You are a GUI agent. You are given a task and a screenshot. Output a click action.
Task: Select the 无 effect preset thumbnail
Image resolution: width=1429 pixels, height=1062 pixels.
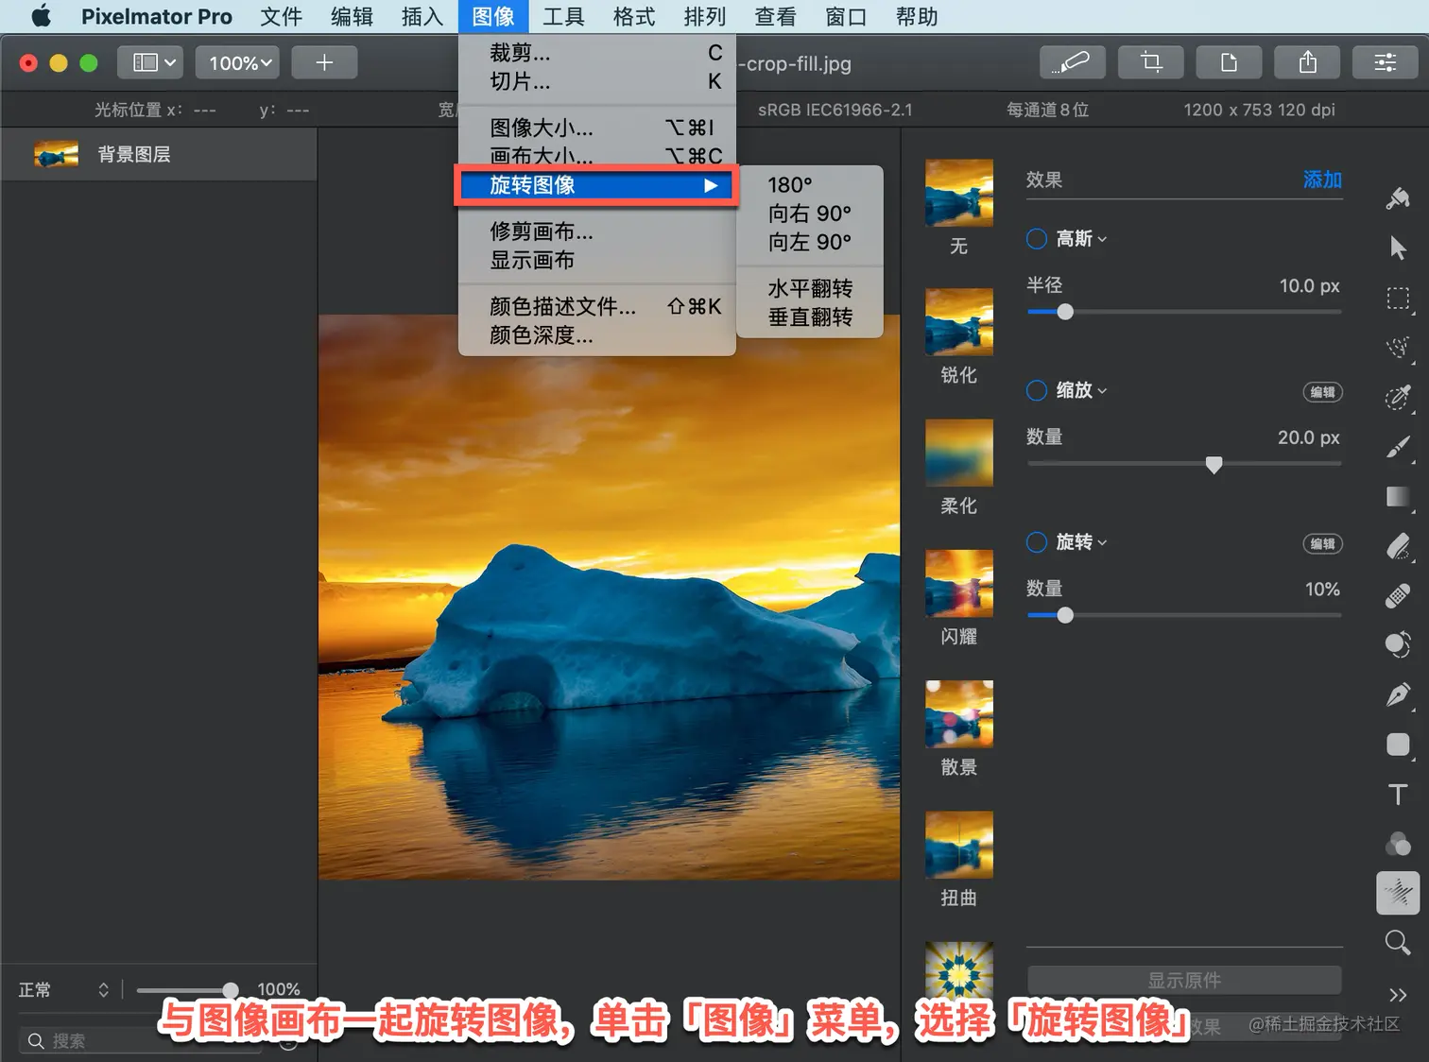pos(959,193)
